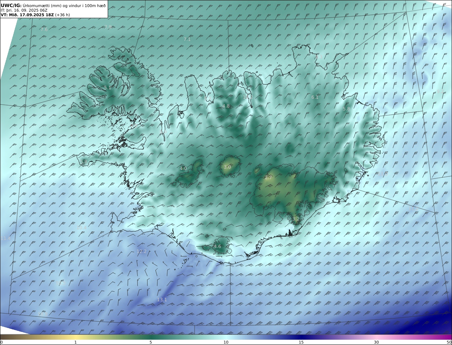Click the 15 tick on the color scale

pos(301,342)
